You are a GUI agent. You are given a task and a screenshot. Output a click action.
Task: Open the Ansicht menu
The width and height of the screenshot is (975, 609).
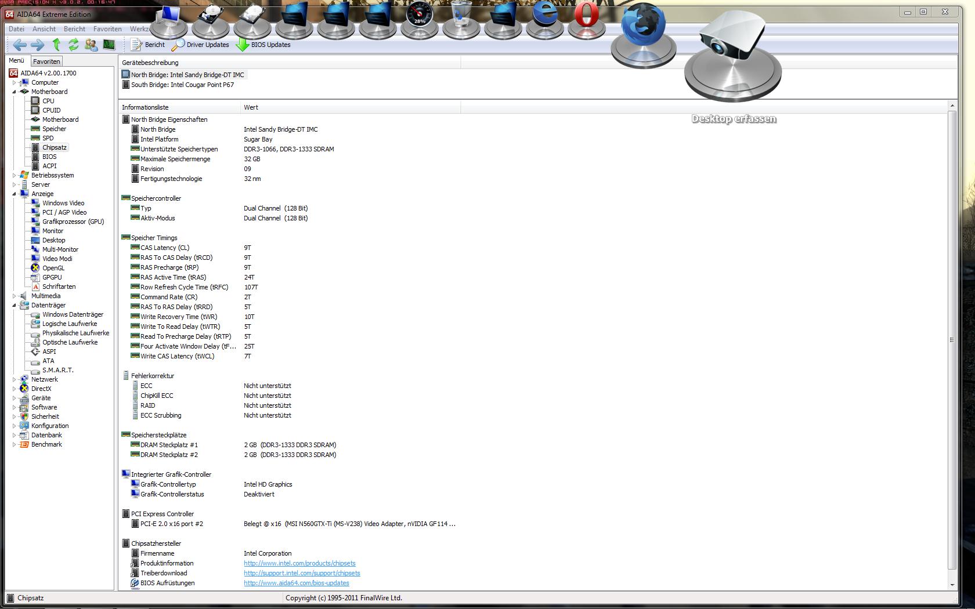coord(44,29)
